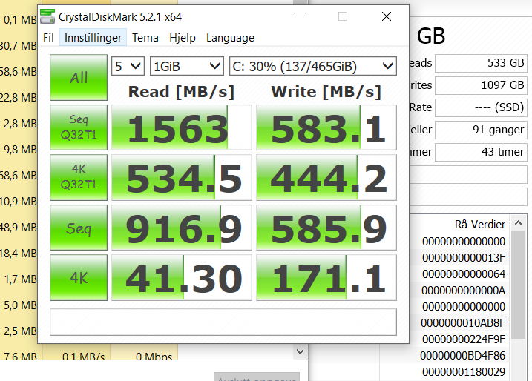The image size is (532, 381).
Task: Click the Rå Verdier column header
Action: (x=480, y=225)
